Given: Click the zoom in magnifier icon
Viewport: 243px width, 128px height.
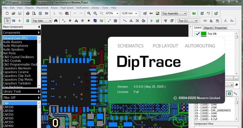Looking at the screenshot, I should point(89,13).
